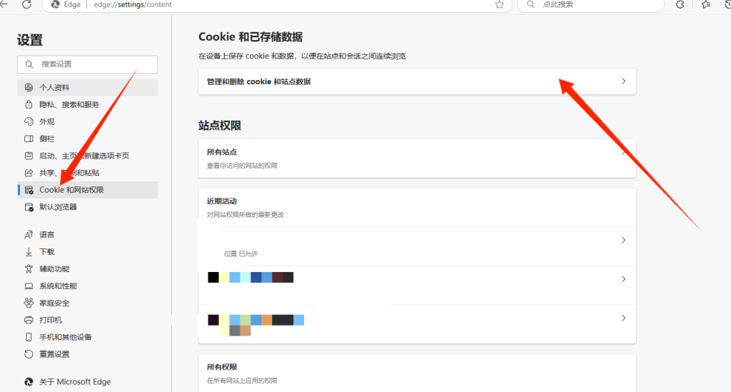Click the 搜索设置 input field
This screenshot has width=731, height=392.
[93, 64]
